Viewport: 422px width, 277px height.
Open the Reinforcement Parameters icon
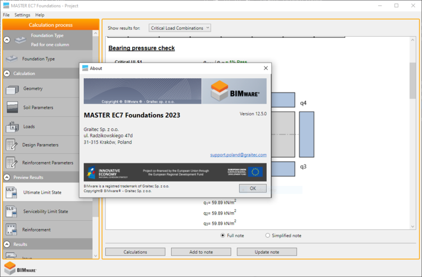click(x=12, y=163)
